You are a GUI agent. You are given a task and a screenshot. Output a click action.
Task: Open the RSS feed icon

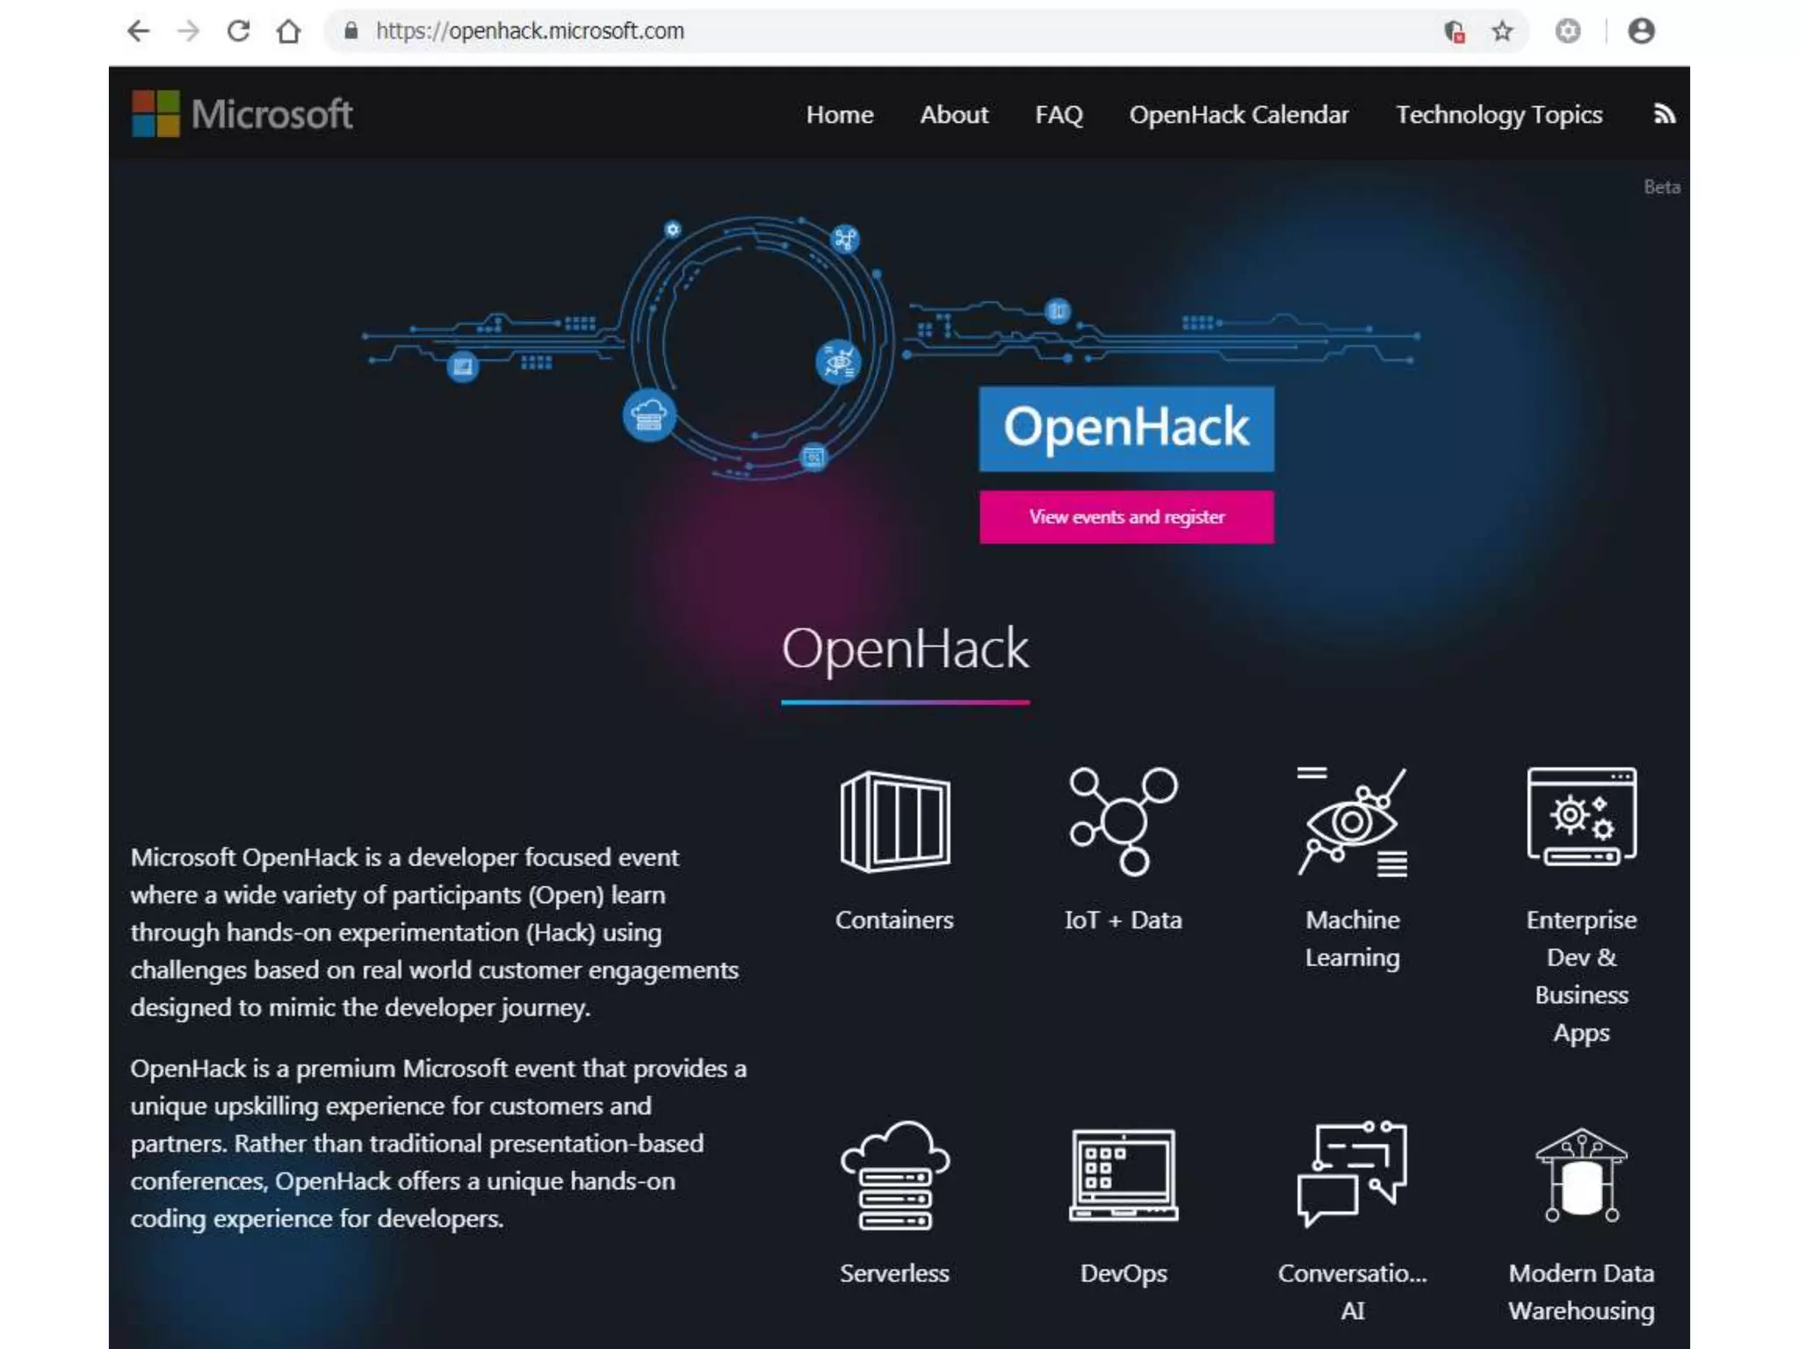1664,114
